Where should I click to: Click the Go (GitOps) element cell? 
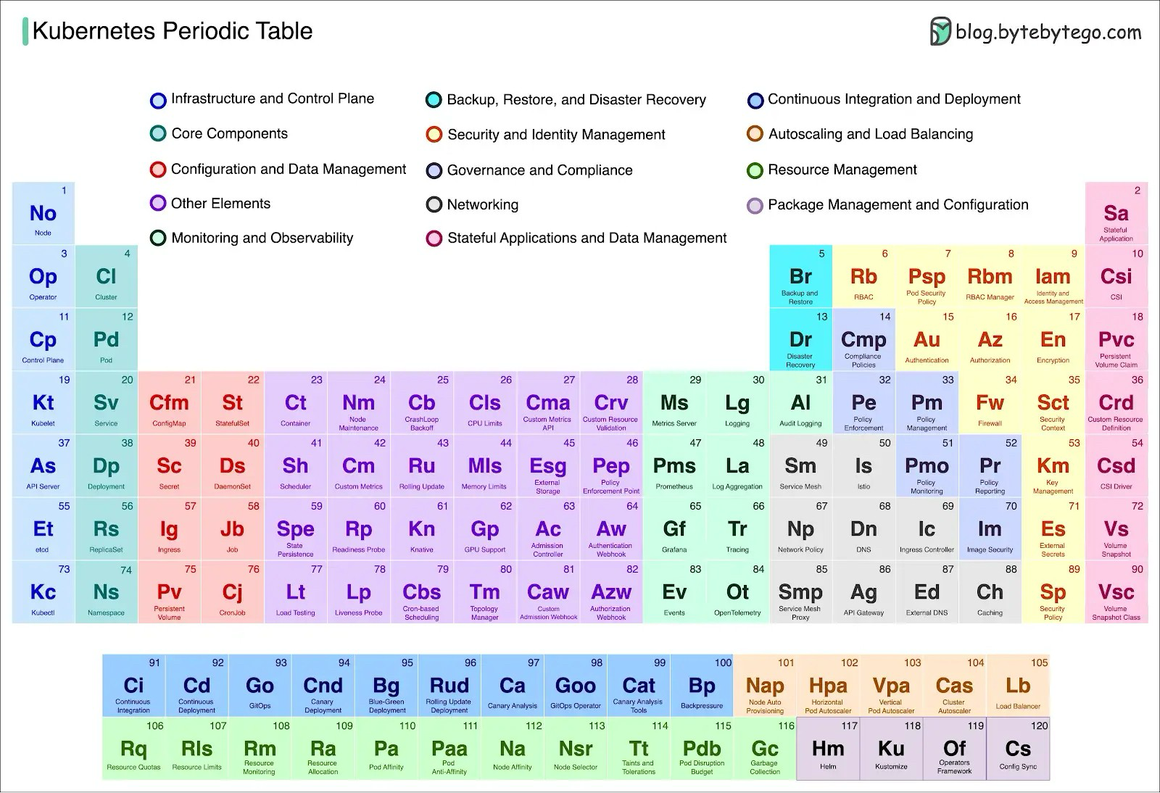pyautogui.click(x=260, y=685)
